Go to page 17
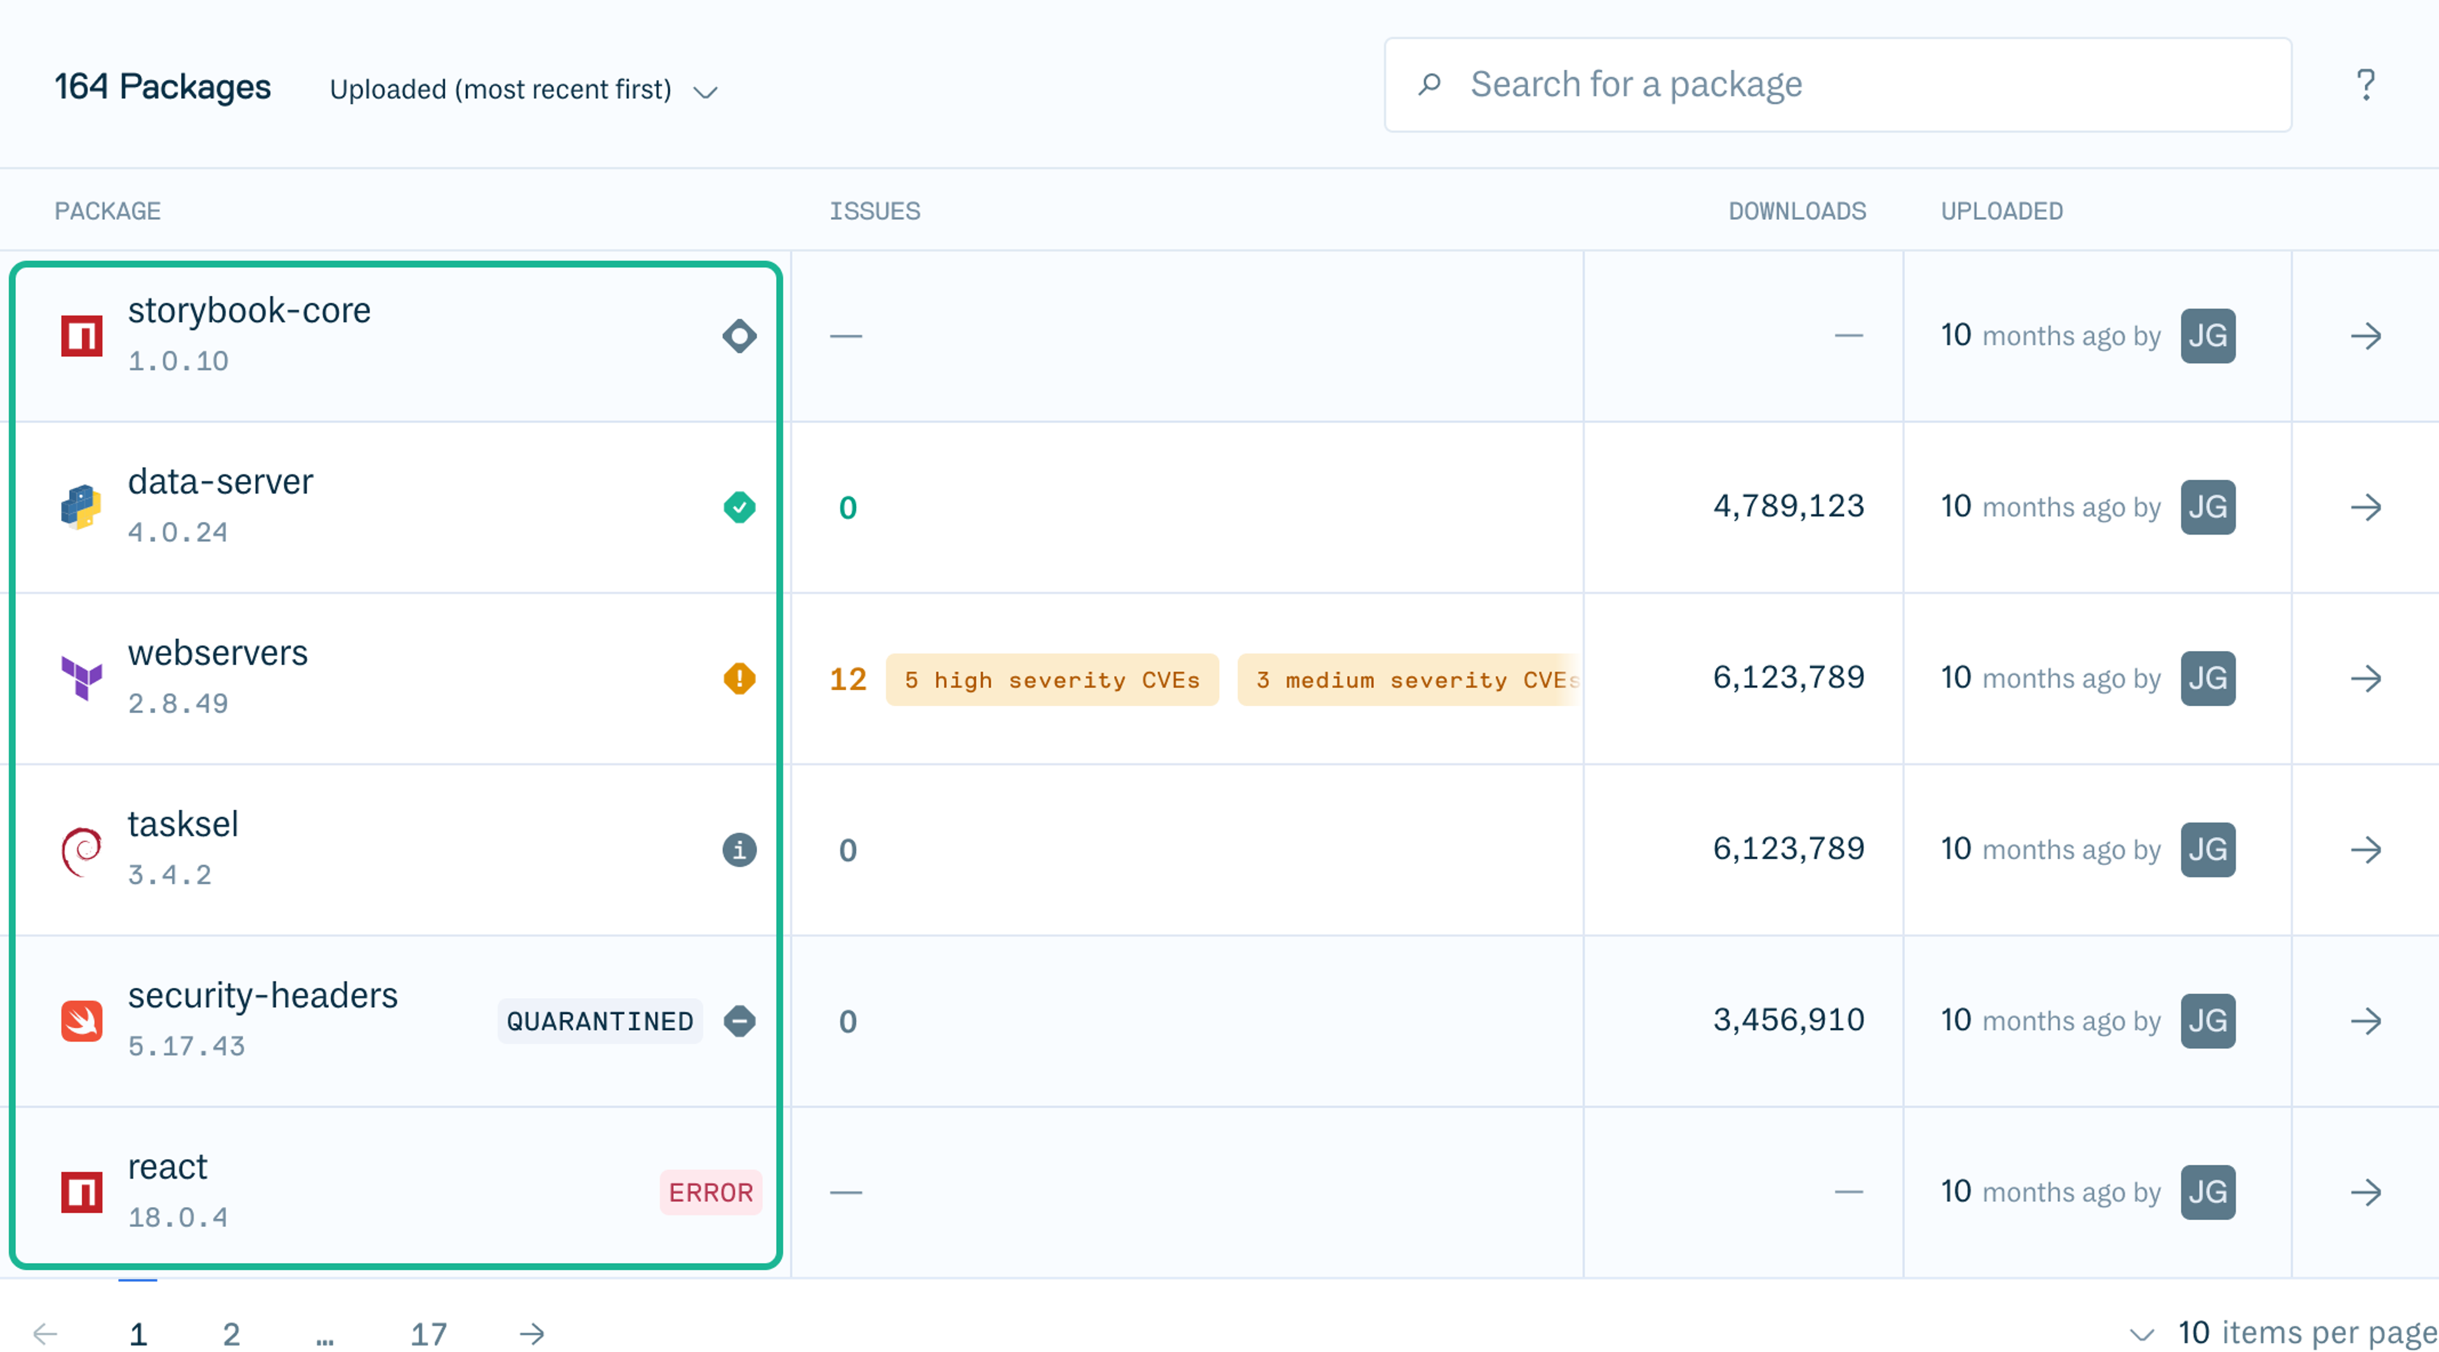This screenshot has height=1352, width=2439. pos(428,1334)
